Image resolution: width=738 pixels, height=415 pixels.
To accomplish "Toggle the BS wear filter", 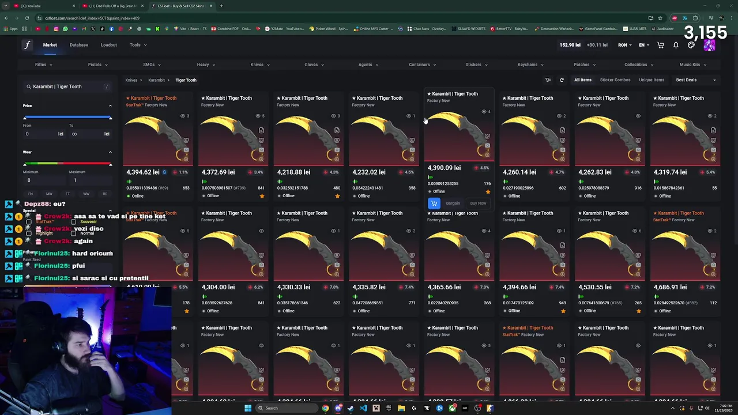I will [x=104, y=194].
